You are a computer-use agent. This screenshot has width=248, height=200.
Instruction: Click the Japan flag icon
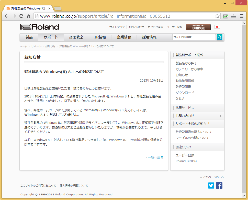(x=217, y=27)
